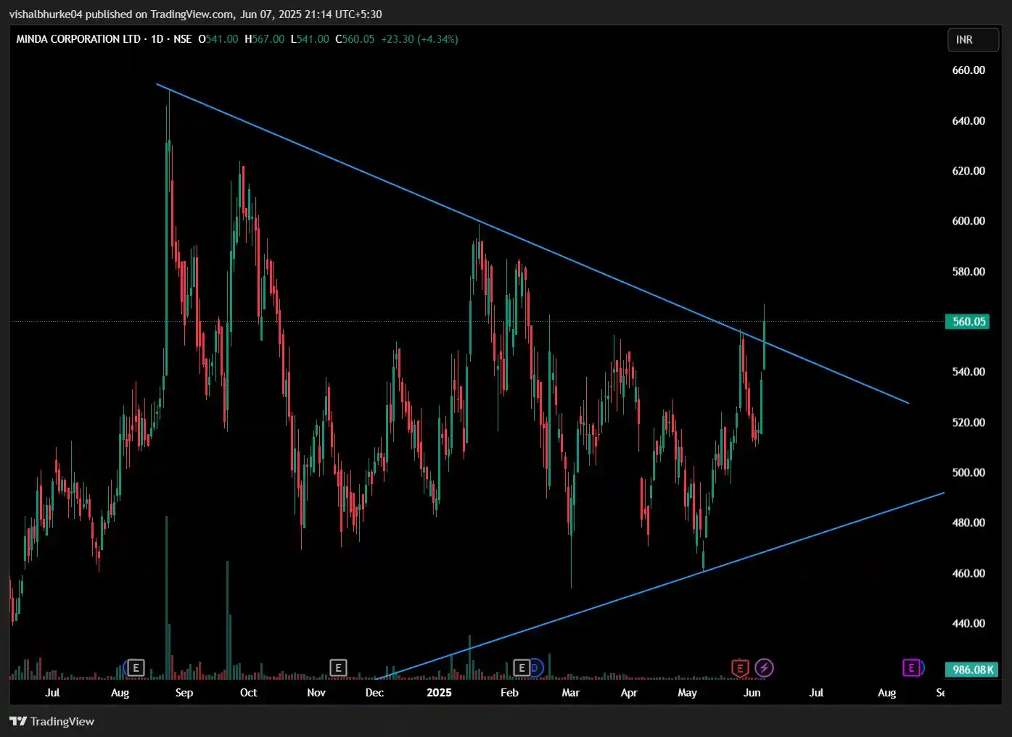Click the 480.00 price axis label

(x=968, y=522)
